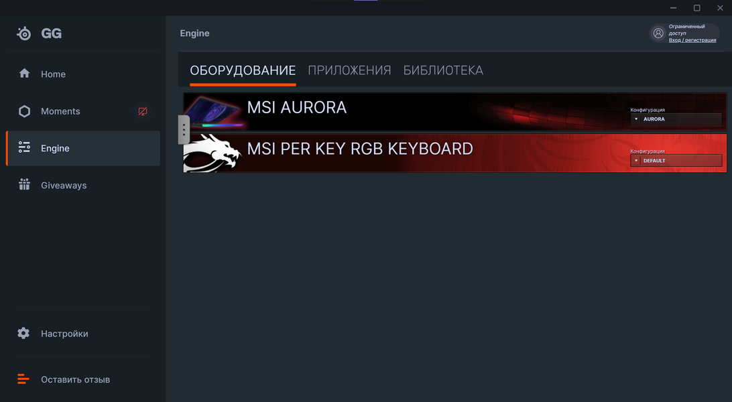Select the ОБОРУДОВАНИЕ tab

(x=243, y=70)
